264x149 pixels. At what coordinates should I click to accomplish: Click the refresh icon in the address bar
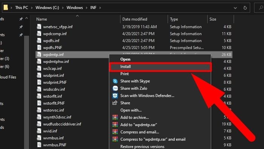[x=245, y=8]
